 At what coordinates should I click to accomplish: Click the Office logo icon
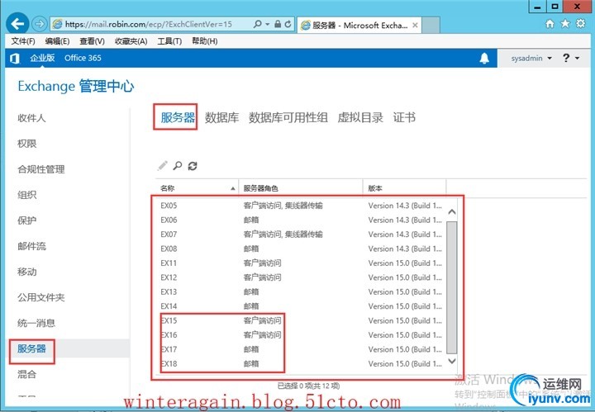(14, 59)
